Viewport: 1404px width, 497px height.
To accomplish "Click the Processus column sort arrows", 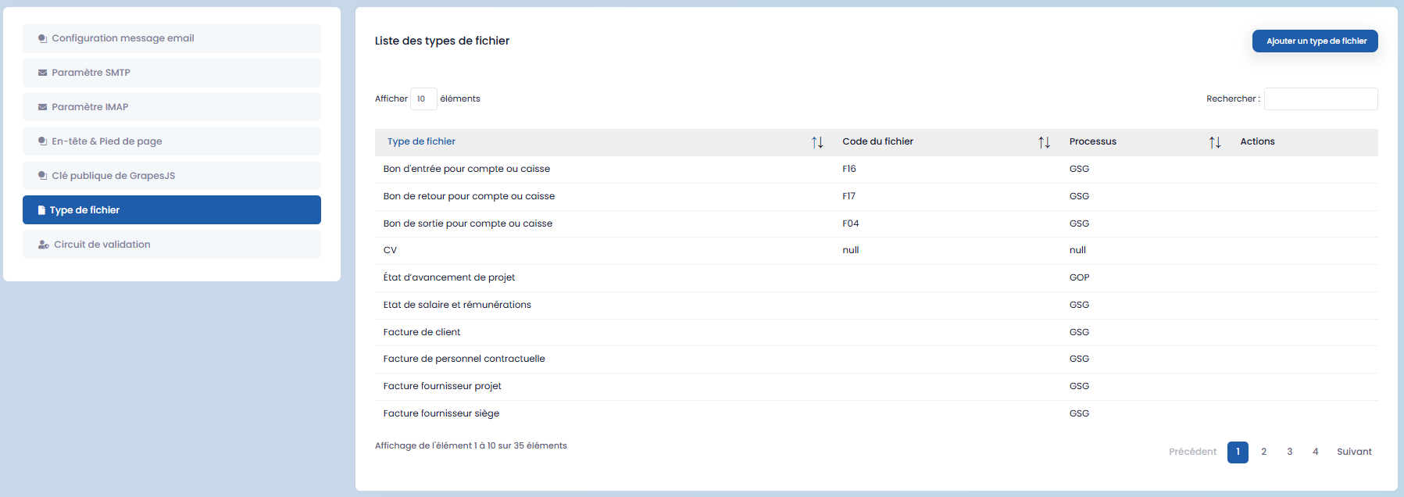I will click(1214, 142).
